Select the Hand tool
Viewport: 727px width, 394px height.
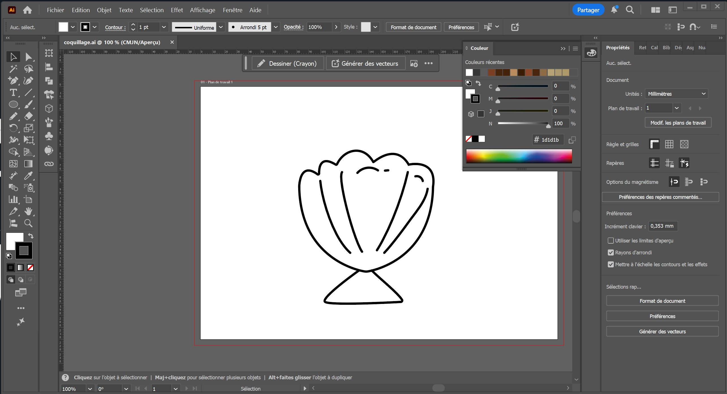click(28, 211)
